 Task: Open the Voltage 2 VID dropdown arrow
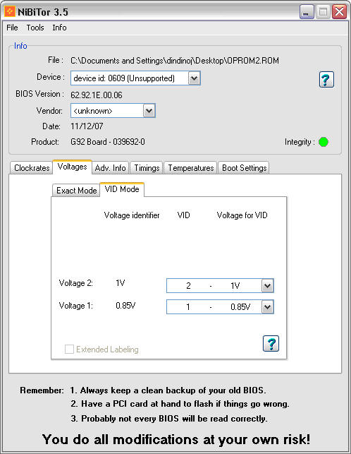pos(267,286)
